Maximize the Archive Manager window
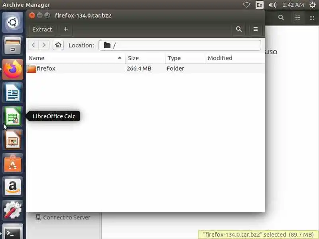Image resolution: width=319 pixels, height=239 pixels. pos(47,16)
